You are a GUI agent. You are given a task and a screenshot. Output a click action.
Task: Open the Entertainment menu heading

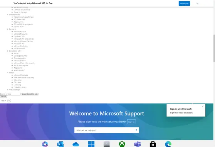[15, 15]
